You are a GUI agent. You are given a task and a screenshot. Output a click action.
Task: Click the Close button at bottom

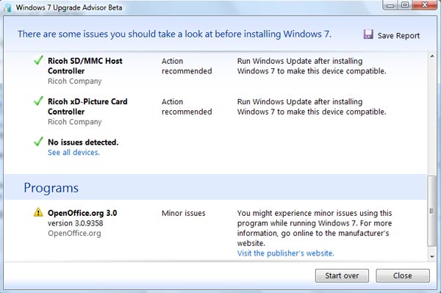point(403,275)
